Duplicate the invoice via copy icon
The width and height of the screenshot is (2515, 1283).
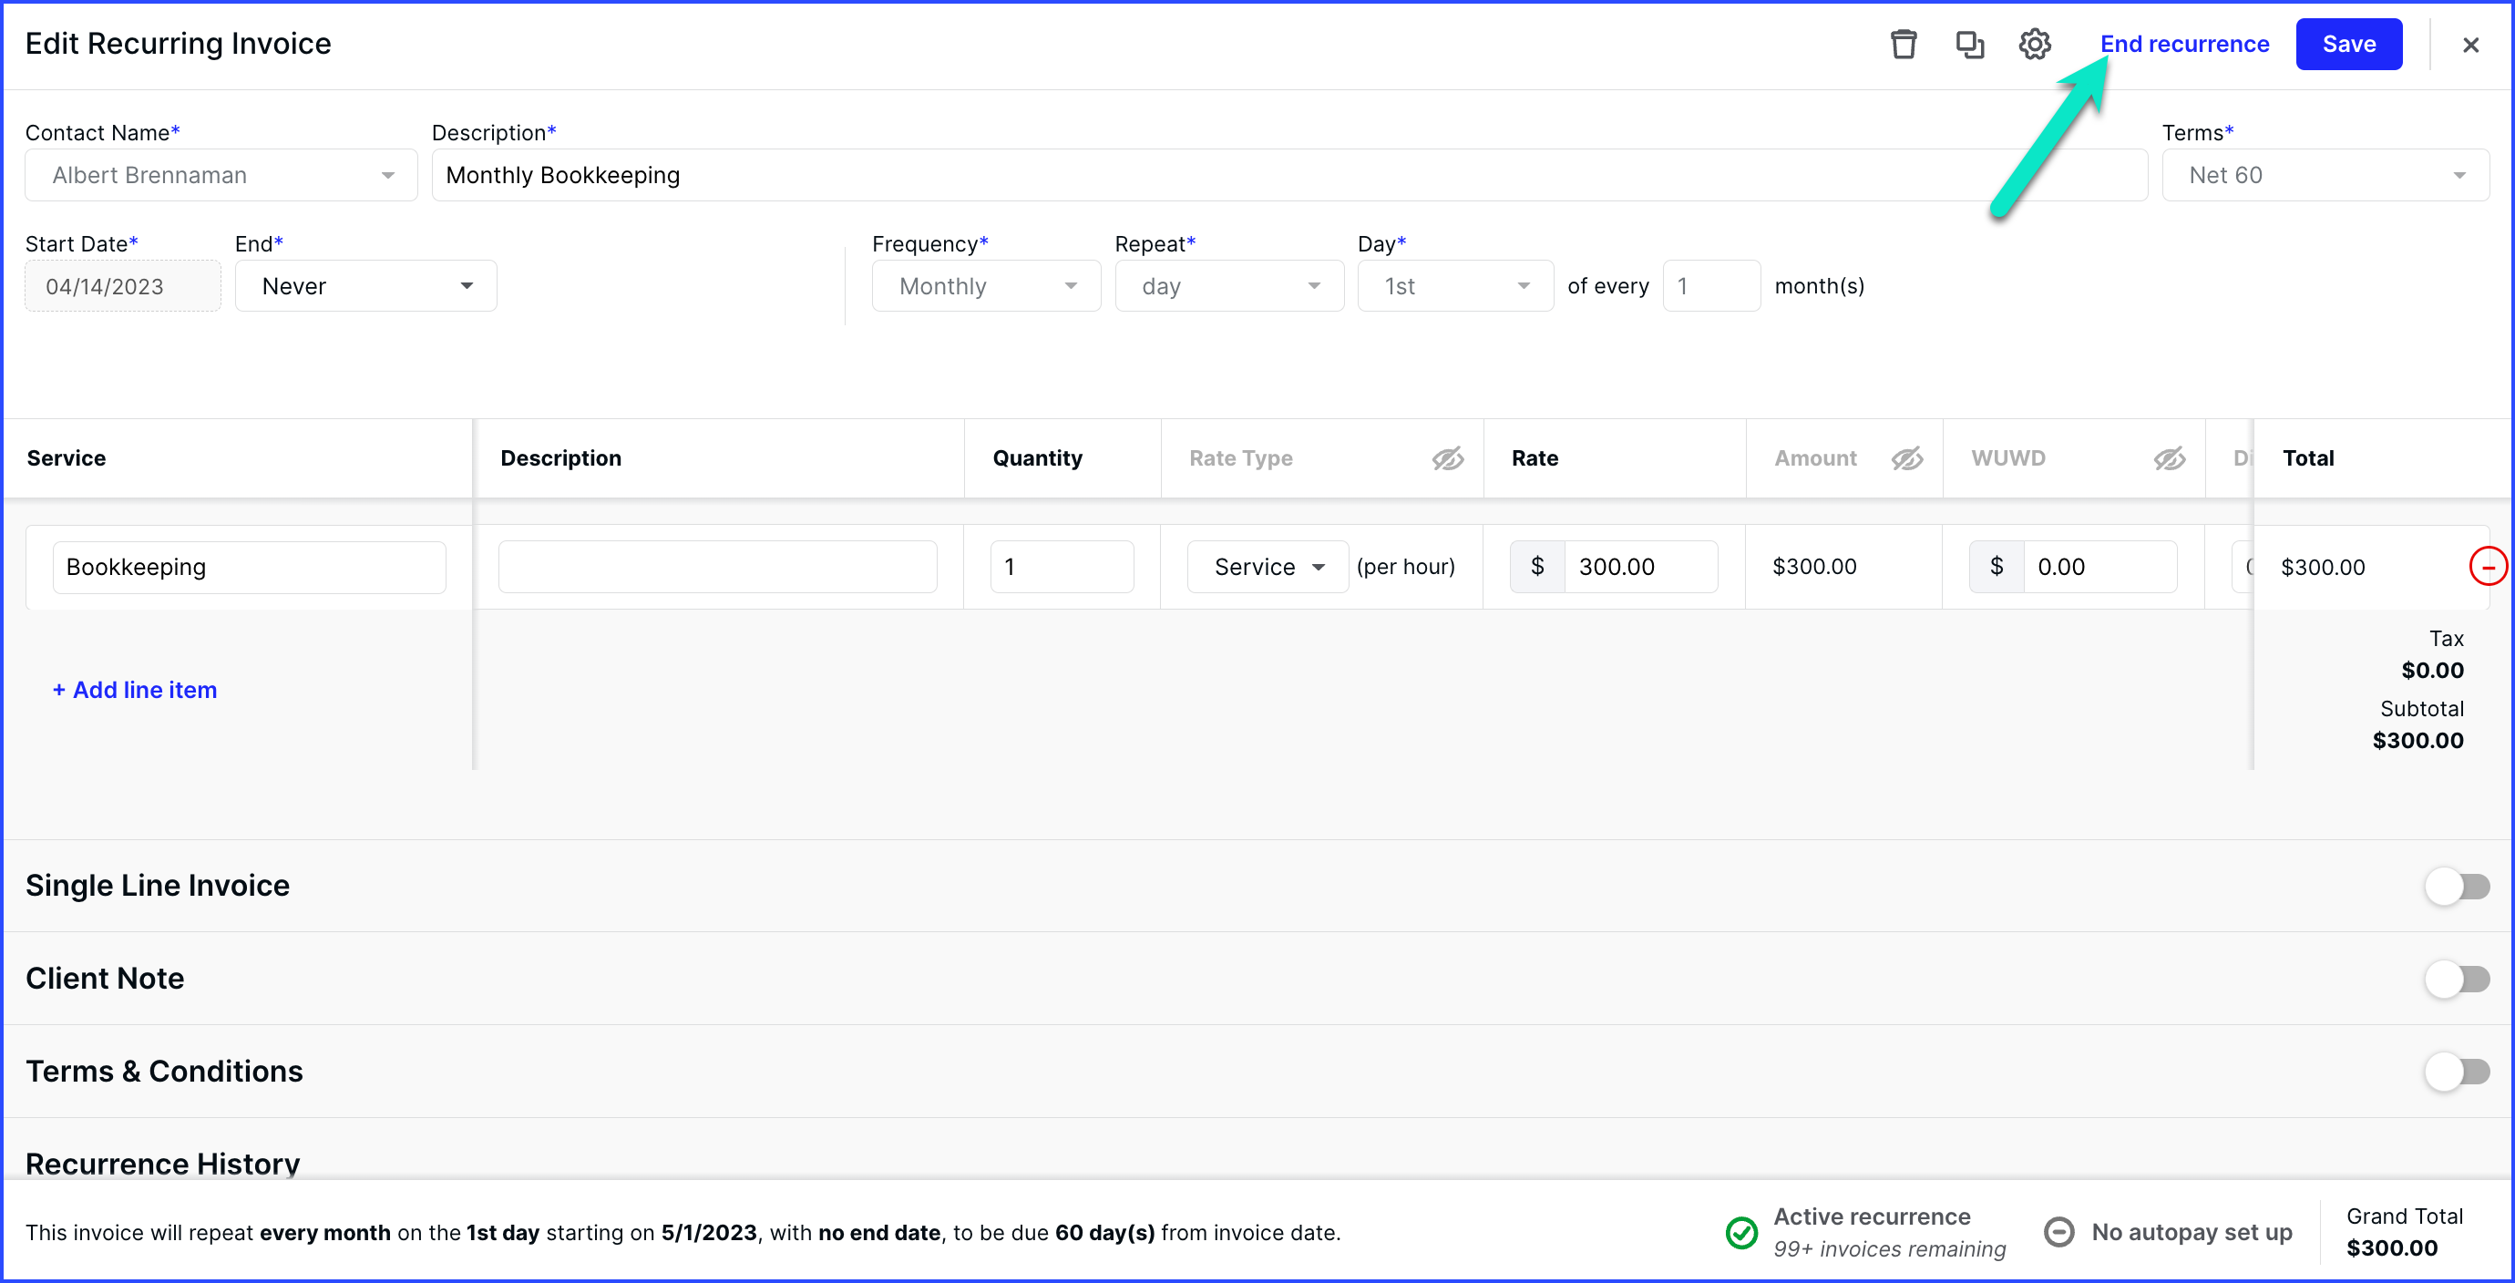pos(1969,44)
